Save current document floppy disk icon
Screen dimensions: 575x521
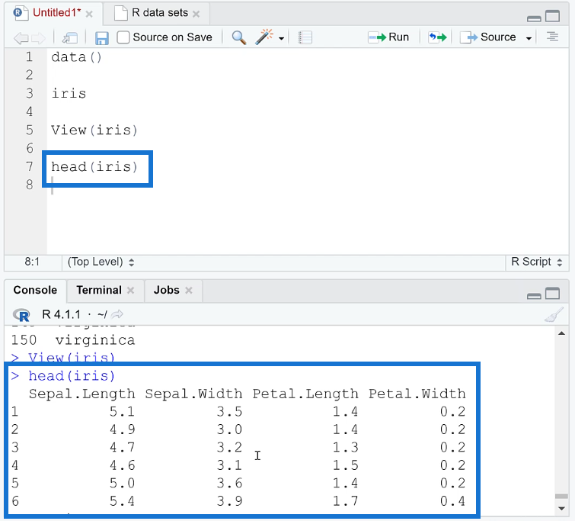pos(101,38)
